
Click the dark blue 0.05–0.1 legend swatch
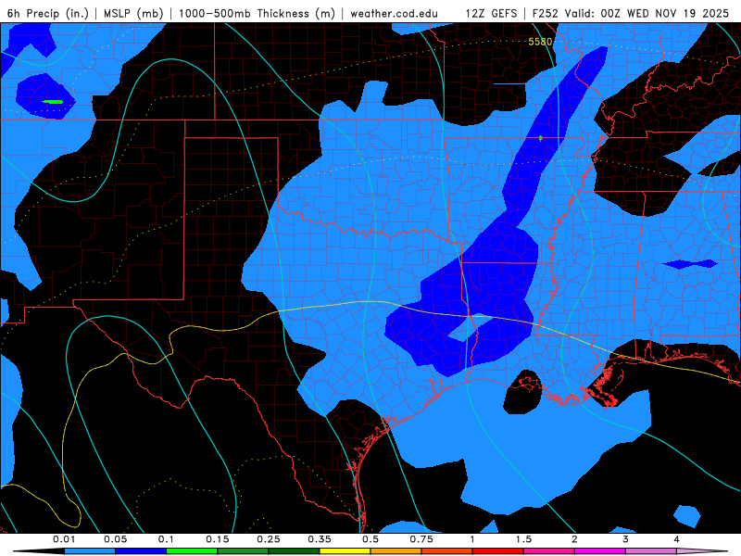(141, 551)
